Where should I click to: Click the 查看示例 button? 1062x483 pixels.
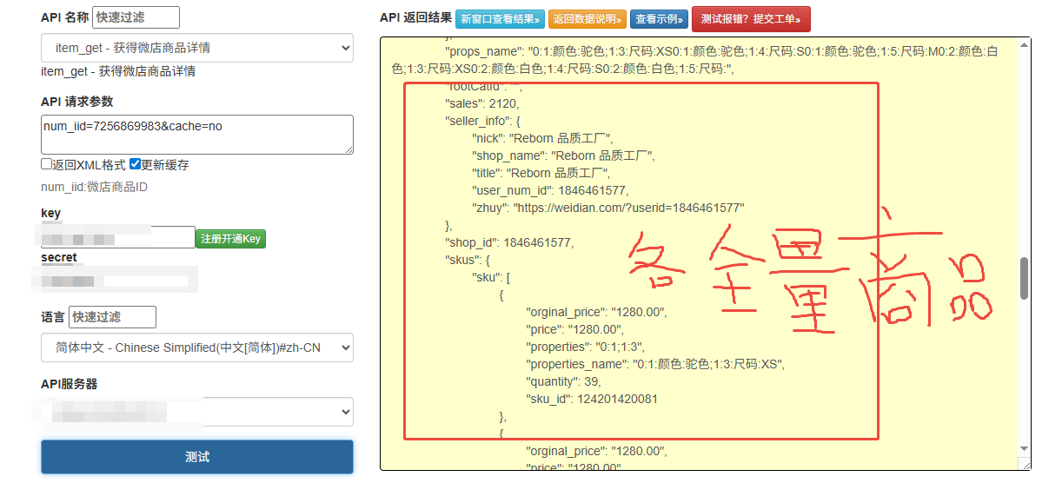pyautogui.click(x=659, y=19)
